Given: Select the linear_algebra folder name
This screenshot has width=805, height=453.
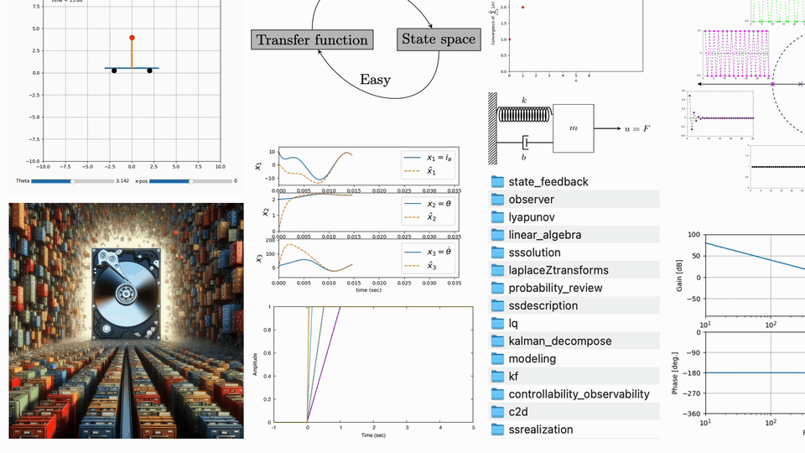Looking at the screenshot, I should tap(545, 235).
